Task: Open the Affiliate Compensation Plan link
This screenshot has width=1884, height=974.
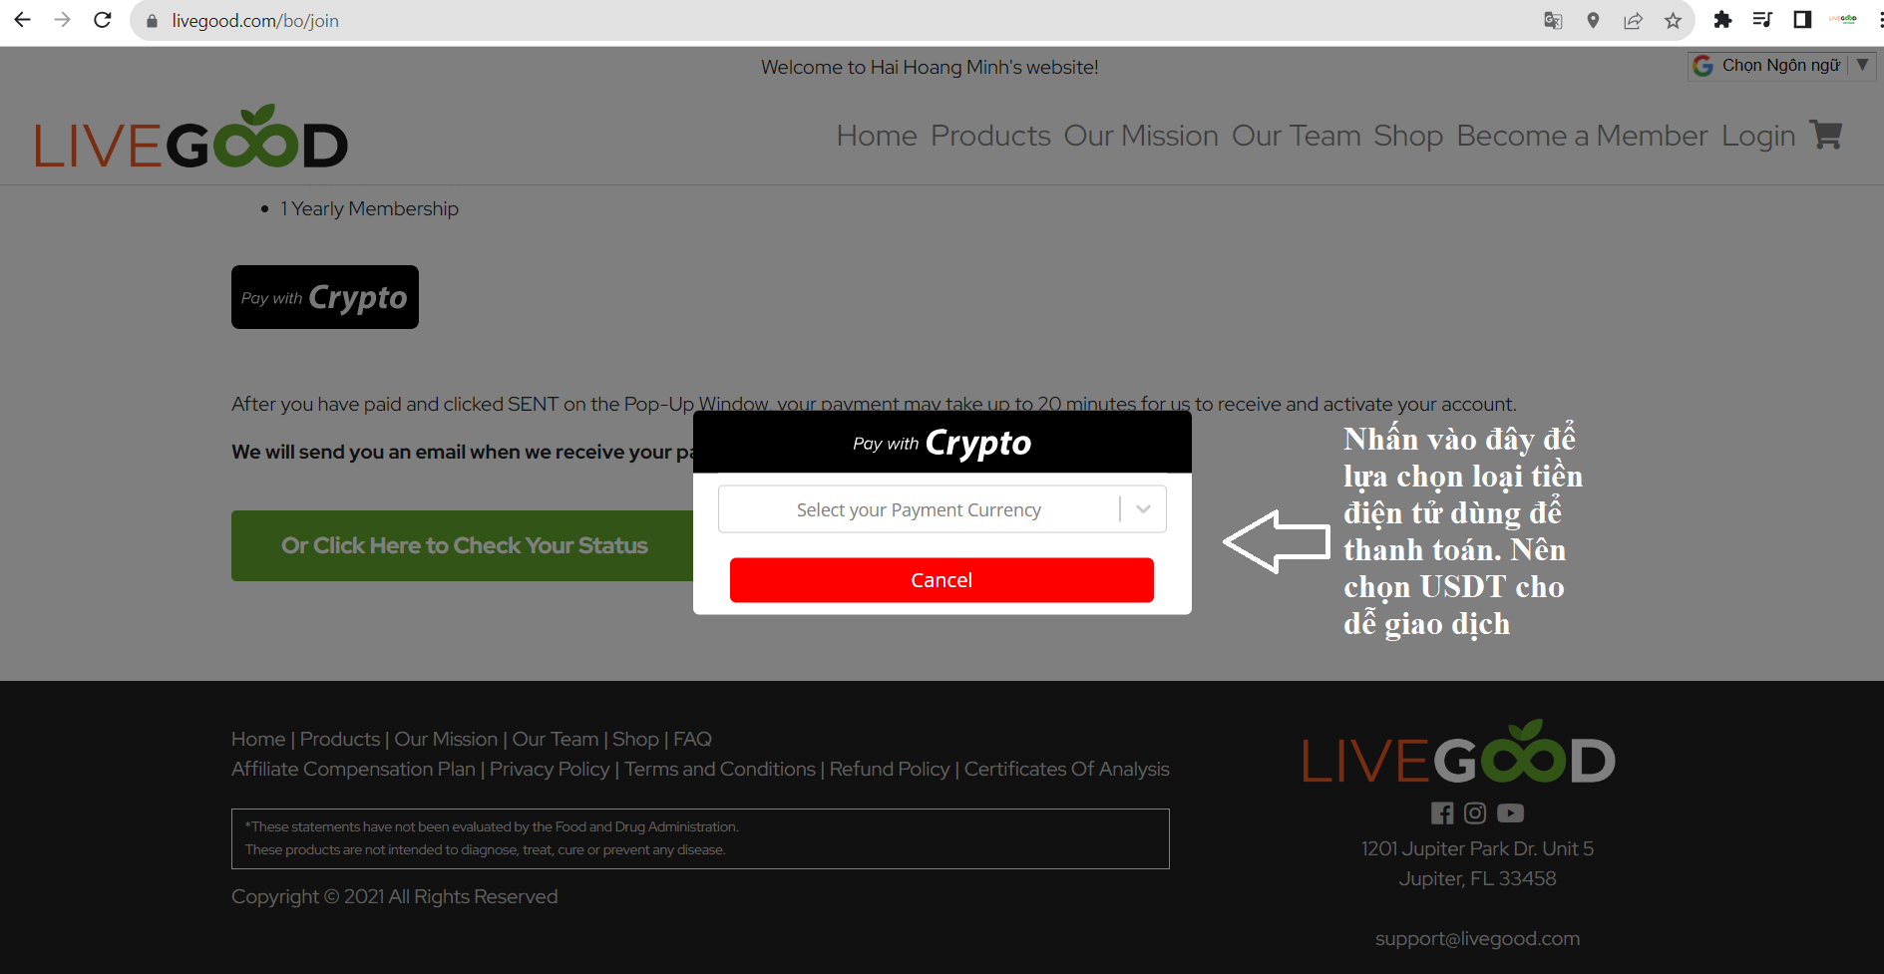Action: tap(353, 769)
